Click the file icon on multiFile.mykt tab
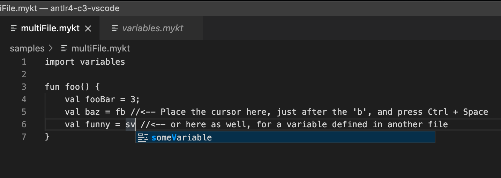Screen dimensions: 501x178 14,28
